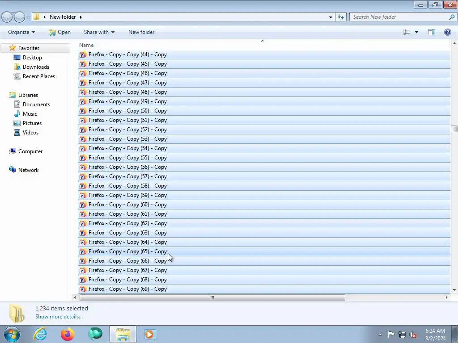Viewport: 458px width, 343px height.
Task: Select Firefox - Copy - Copy (63) - Copy
Action: (264, 233)
